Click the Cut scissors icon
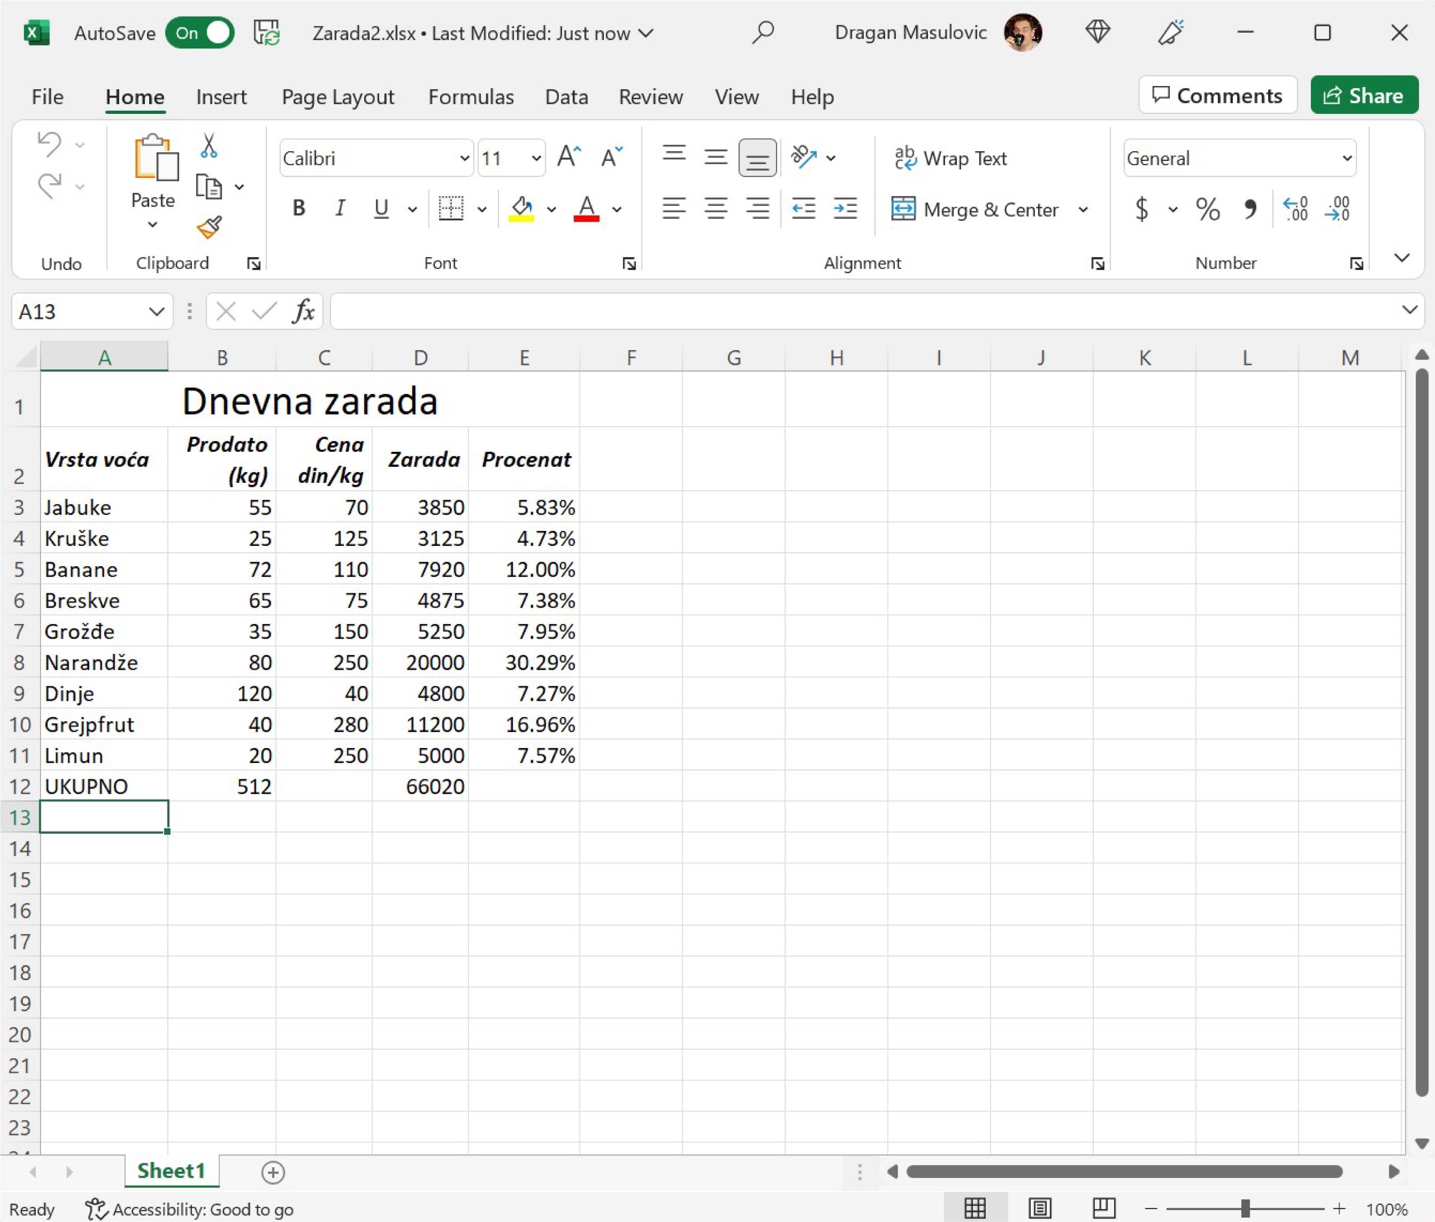 208,146
